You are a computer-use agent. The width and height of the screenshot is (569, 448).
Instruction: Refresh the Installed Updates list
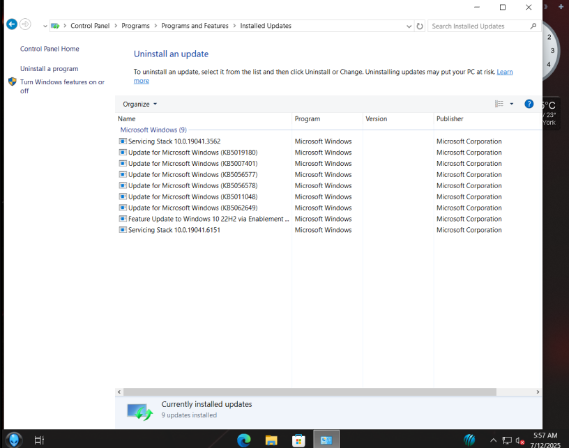click(x=420, y=26)
